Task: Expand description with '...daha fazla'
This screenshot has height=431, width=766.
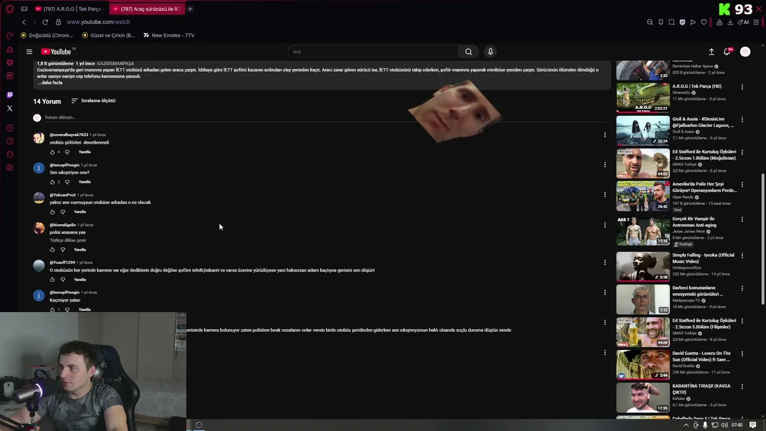Action: pyautogui.click(x=50, y=83)
